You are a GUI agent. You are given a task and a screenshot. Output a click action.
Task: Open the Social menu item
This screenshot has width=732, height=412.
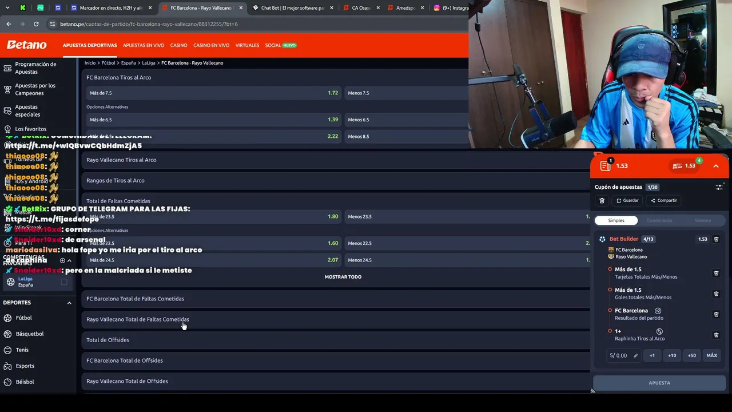click(x=280, y=45)
